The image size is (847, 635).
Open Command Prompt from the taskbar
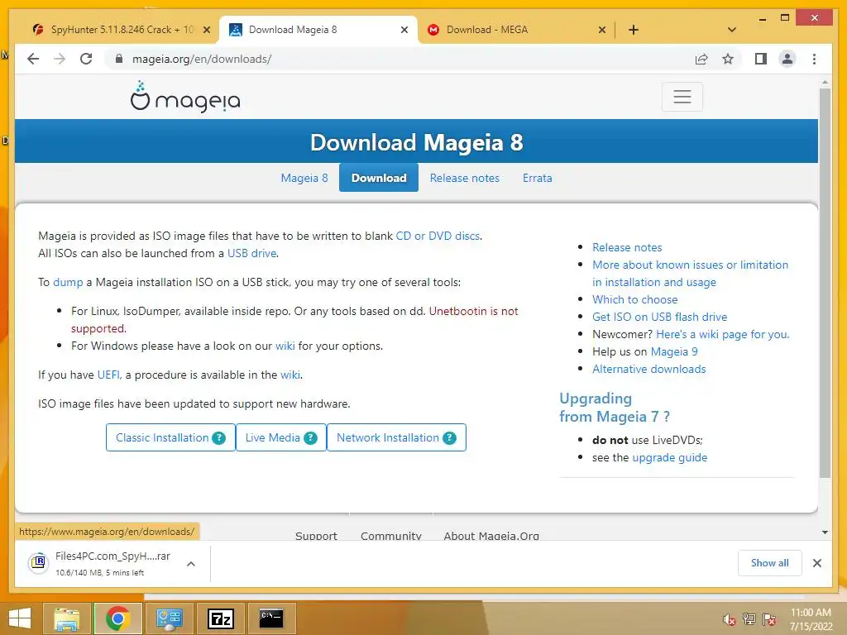[271, 618]
